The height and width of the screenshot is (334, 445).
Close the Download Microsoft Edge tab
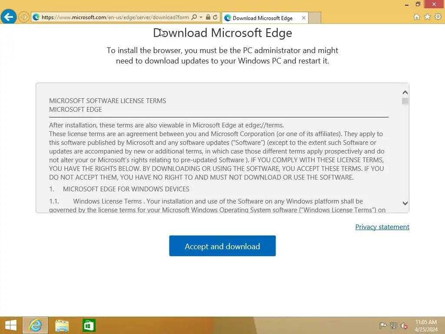304,18
